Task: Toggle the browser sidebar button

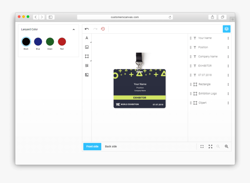Action: click(51, 17)
